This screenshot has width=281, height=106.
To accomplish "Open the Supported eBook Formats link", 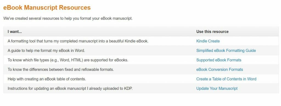I will 219,60.
